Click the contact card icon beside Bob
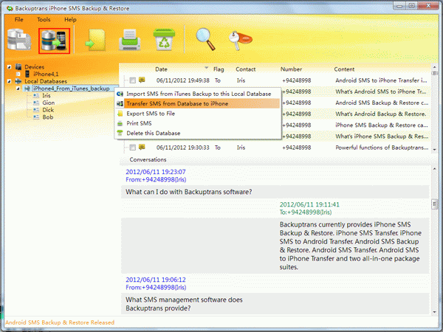443x332 pixels. tap(36, 117)
